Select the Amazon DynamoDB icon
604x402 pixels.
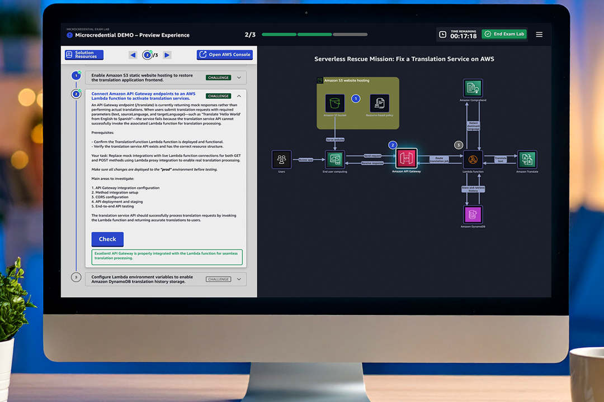(x=473, y=214)
